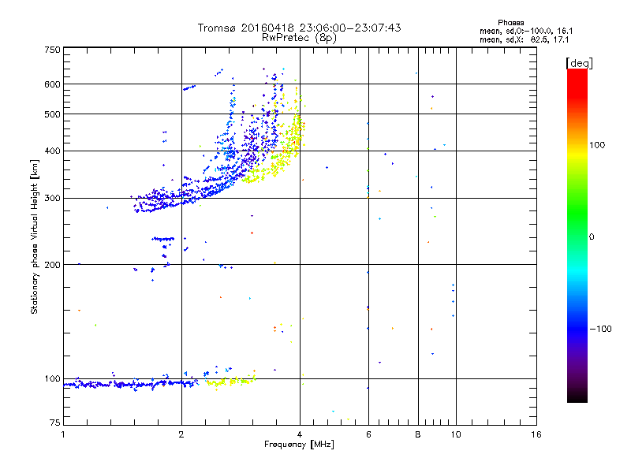Click the 'Stationary phase Virtual Height [km]' label

(x=35, y=236)
